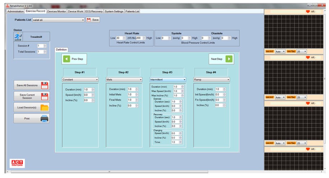Click the red floppy icon on Save All Sessions

point(45,85)
